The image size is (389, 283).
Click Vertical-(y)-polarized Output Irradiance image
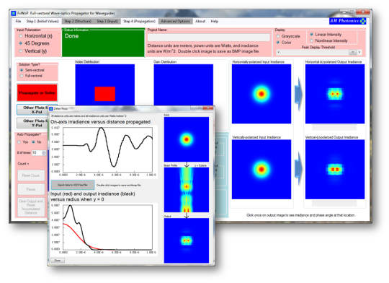335,170
